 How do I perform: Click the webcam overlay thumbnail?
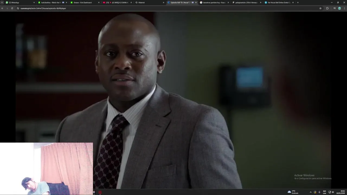coord(46,168)
